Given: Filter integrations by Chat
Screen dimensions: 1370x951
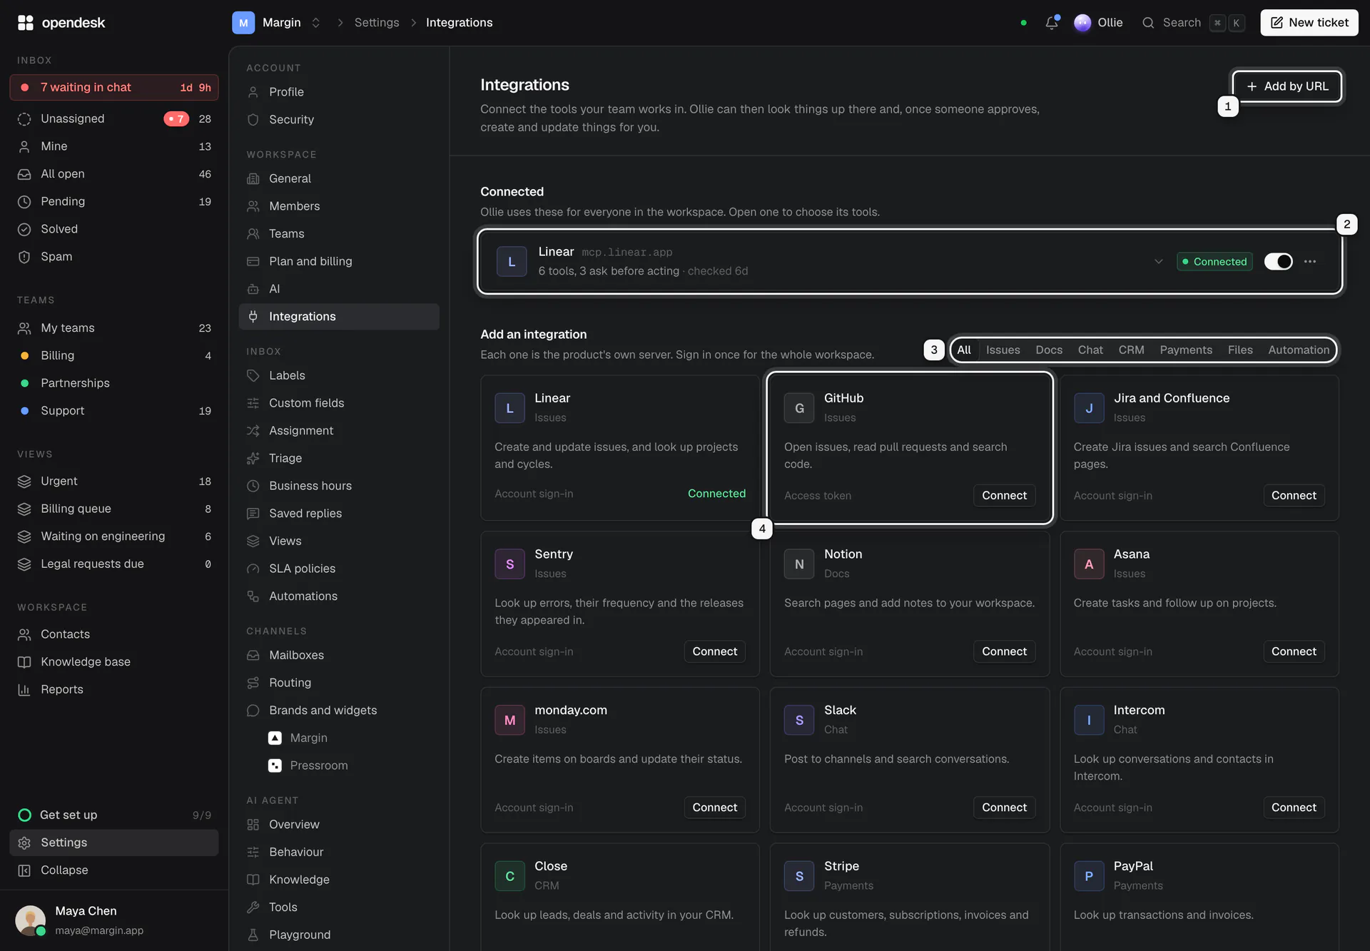Looking at the screenshot, I should point(1090,350).
